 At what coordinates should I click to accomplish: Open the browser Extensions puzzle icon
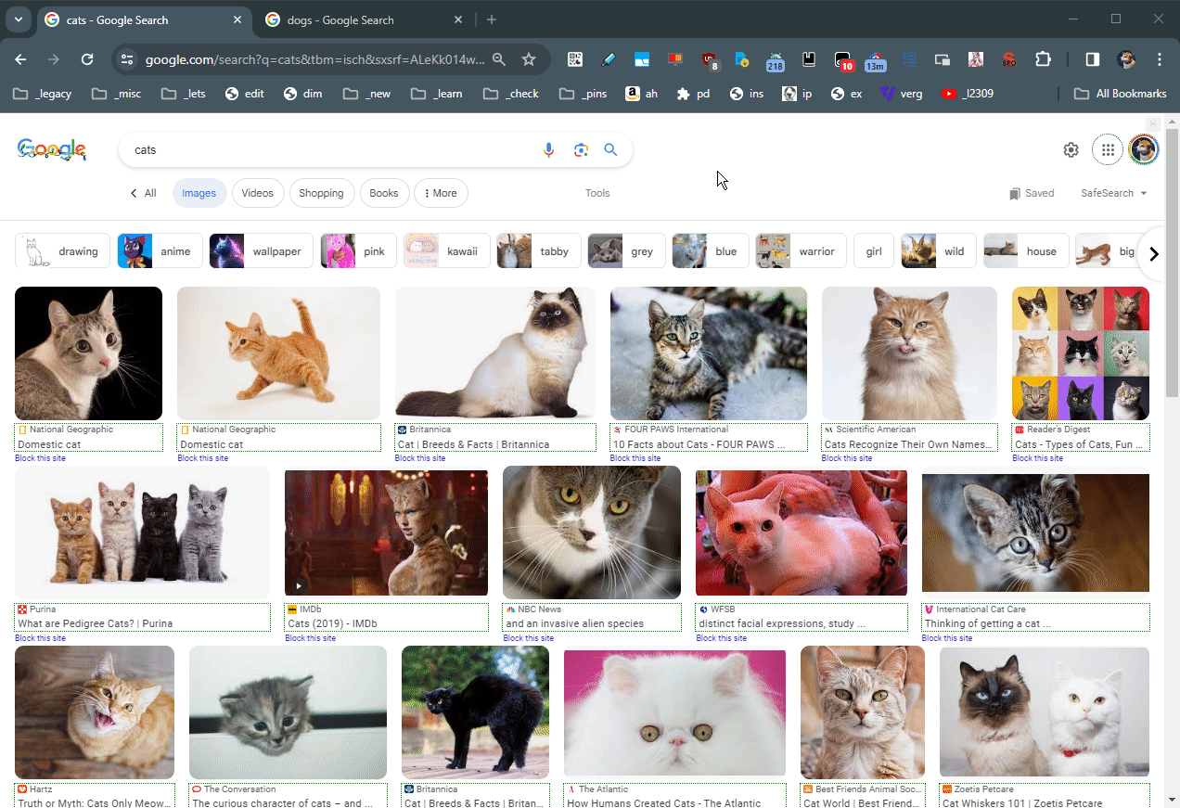(x=1043, y=59)
